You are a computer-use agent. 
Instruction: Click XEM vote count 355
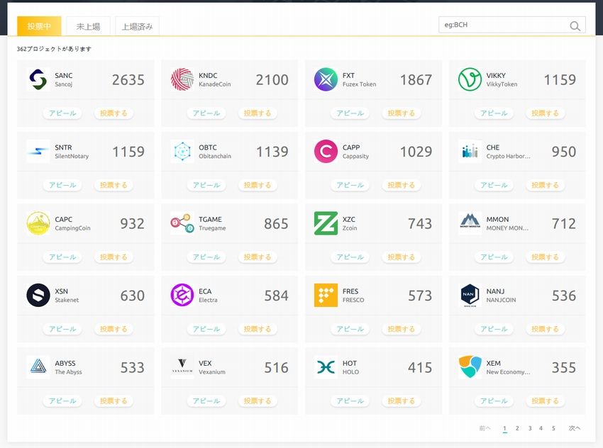point(564,367)
